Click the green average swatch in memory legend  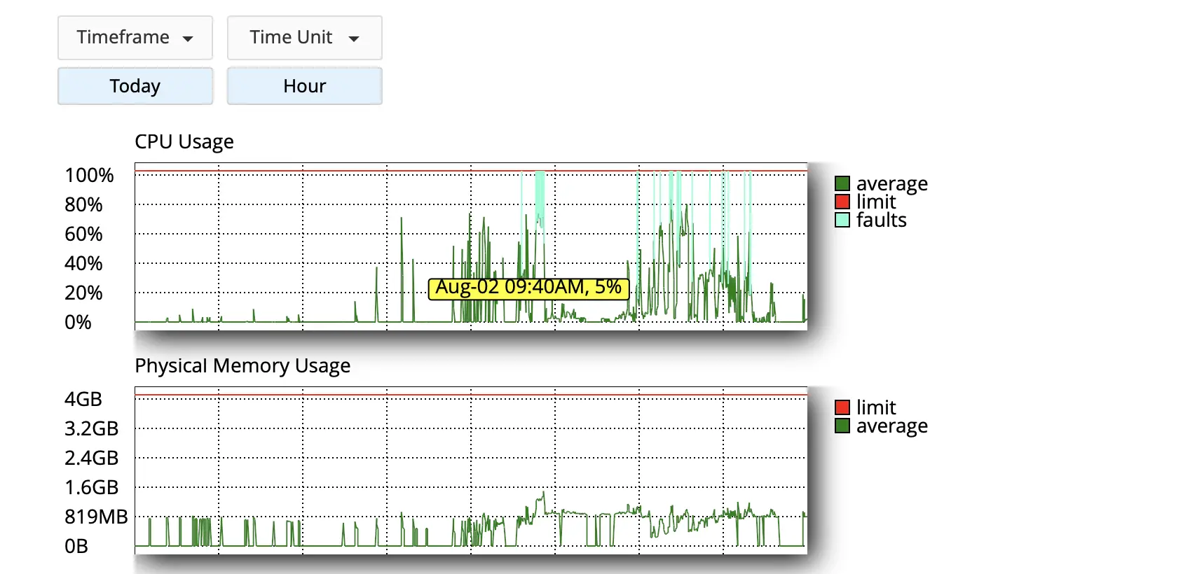point(842,426)
